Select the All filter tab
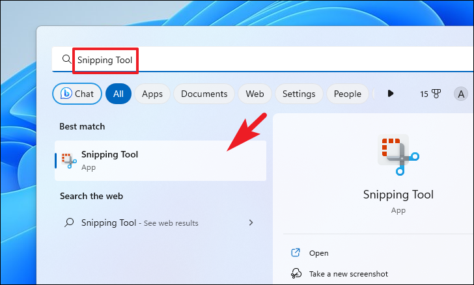The image size is (474, 285). [118, 94]
